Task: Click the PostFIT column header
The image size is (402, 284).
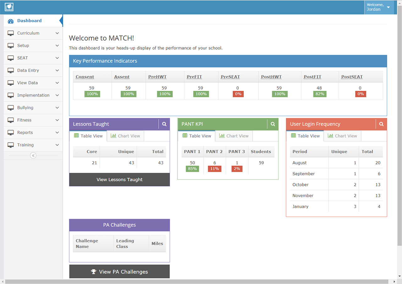Action: pyautogui.click(x=312, y=77)
